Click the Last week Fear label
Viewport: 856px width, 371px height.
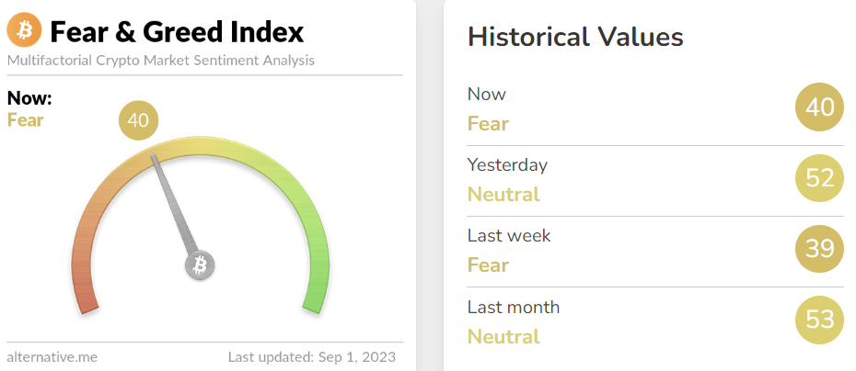point(488,265)
